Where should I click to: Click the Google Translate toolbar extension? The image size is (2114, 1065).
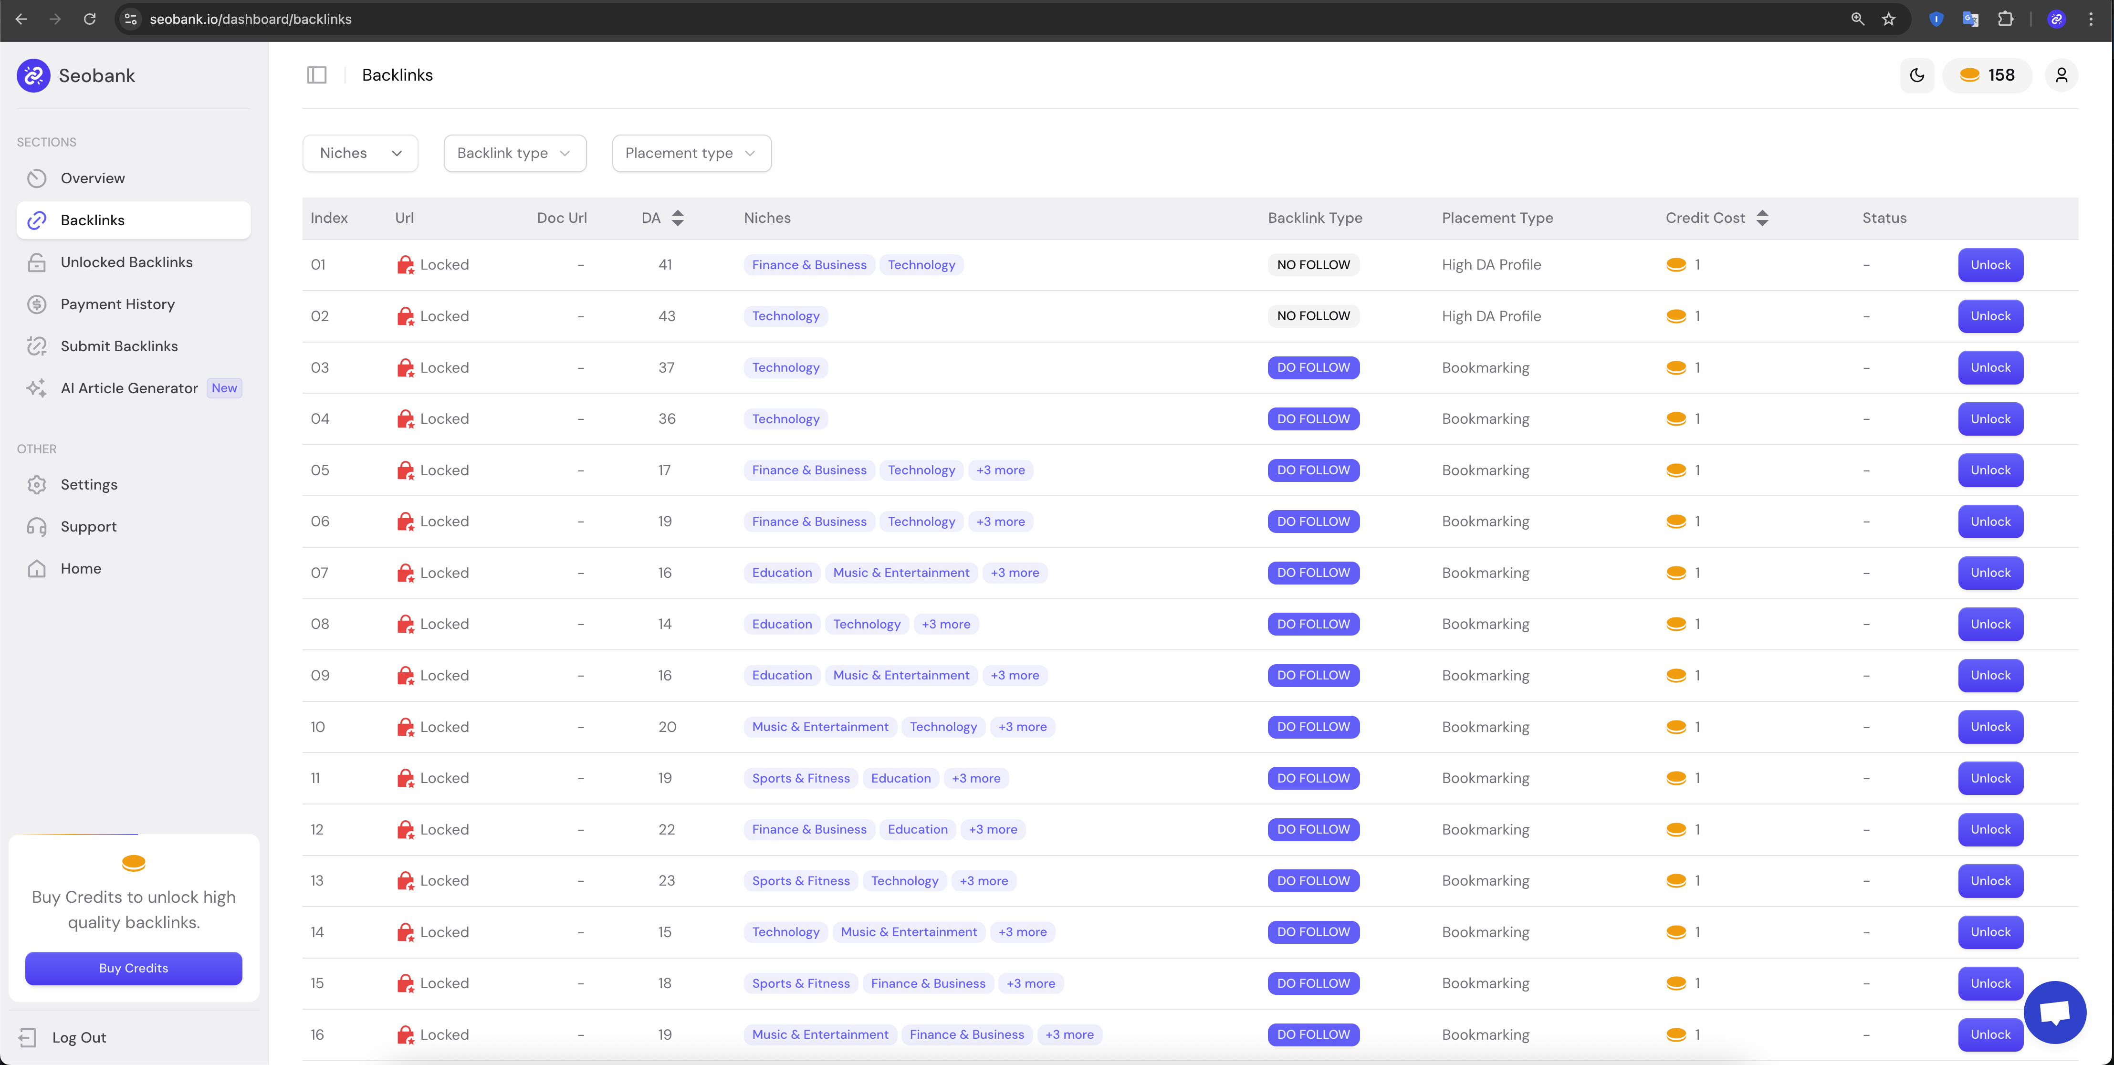coord(1970,19)
